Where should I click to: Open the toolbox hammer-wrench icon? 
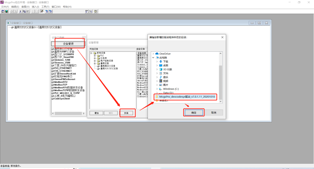pyautogui.click(x=42, y=11)
